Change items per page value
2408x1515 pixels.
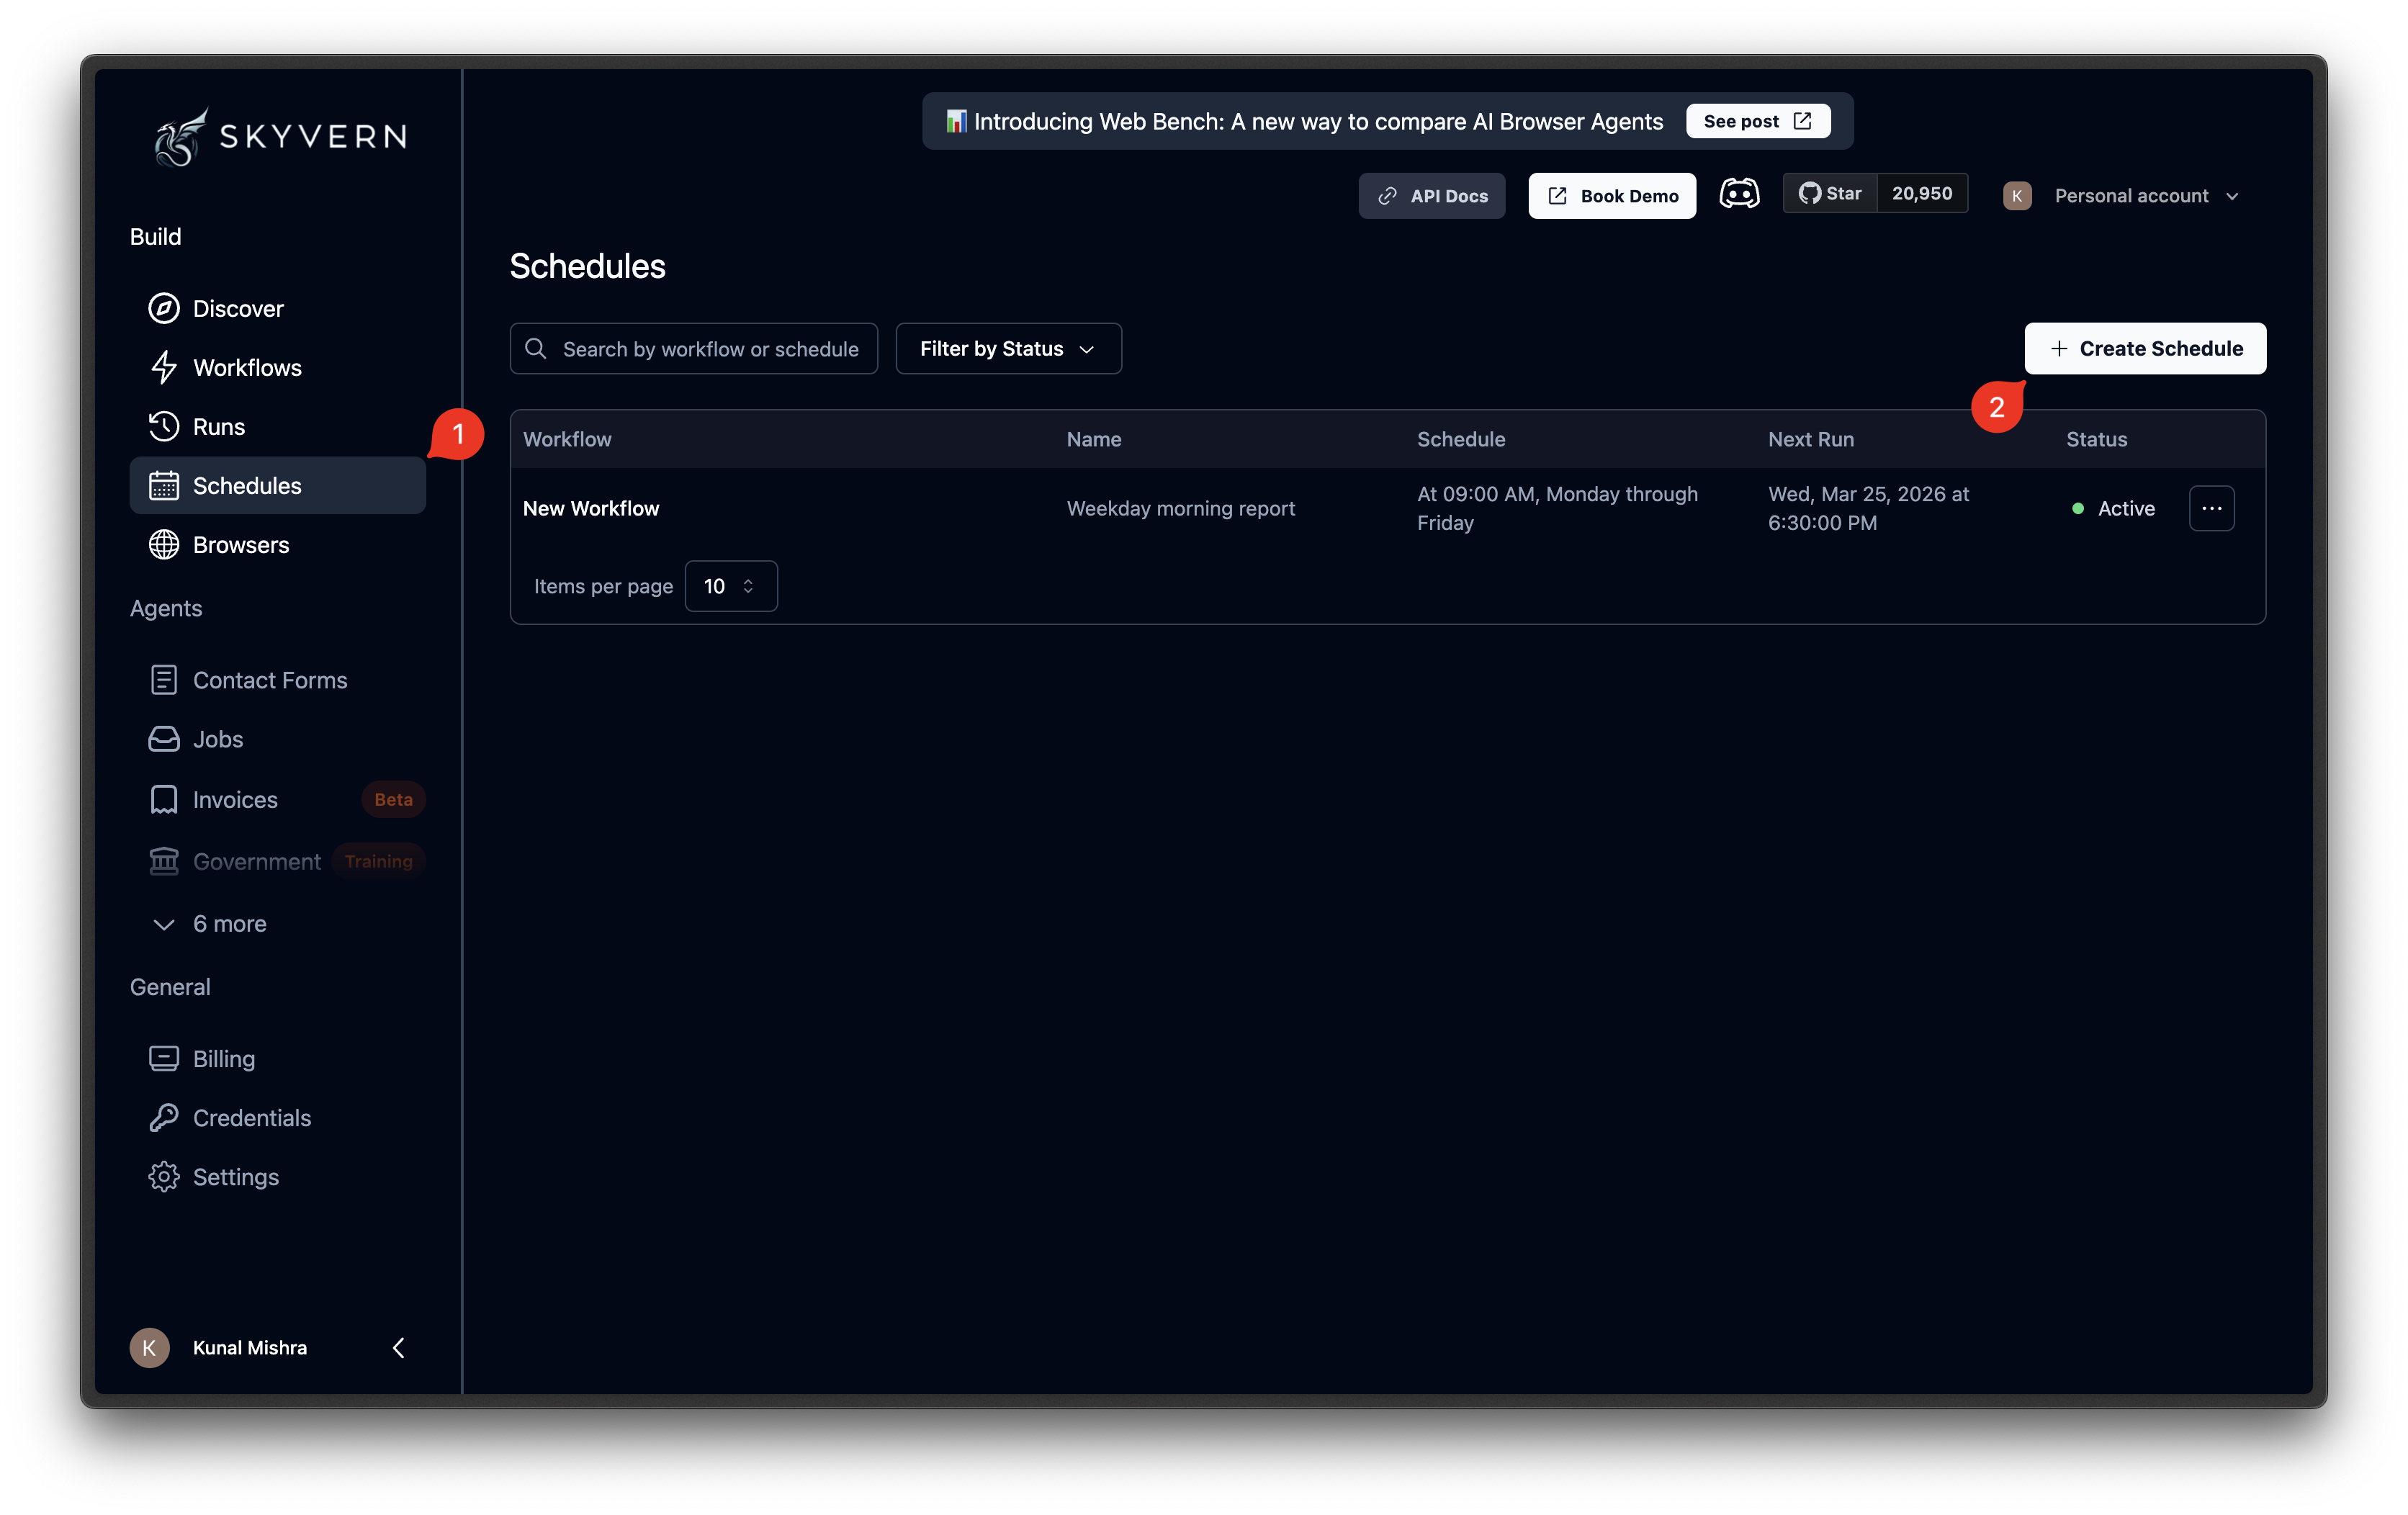730,586
